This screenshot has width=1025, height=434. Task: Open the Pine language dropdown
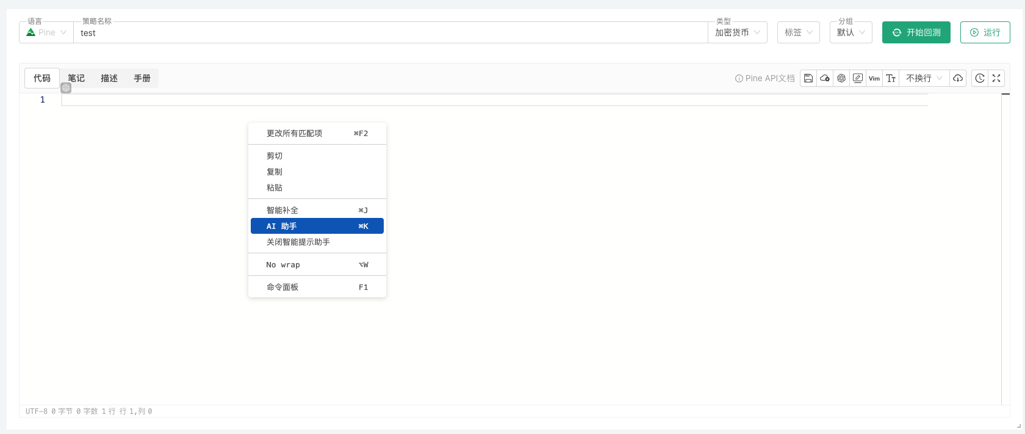[46, 32]
